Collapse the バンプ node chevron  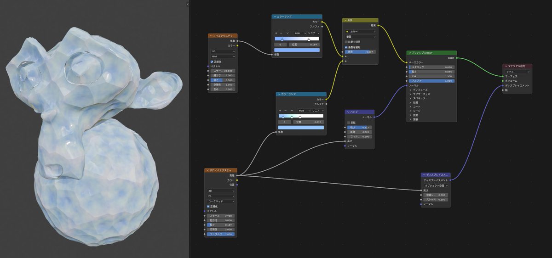point(348,112)
